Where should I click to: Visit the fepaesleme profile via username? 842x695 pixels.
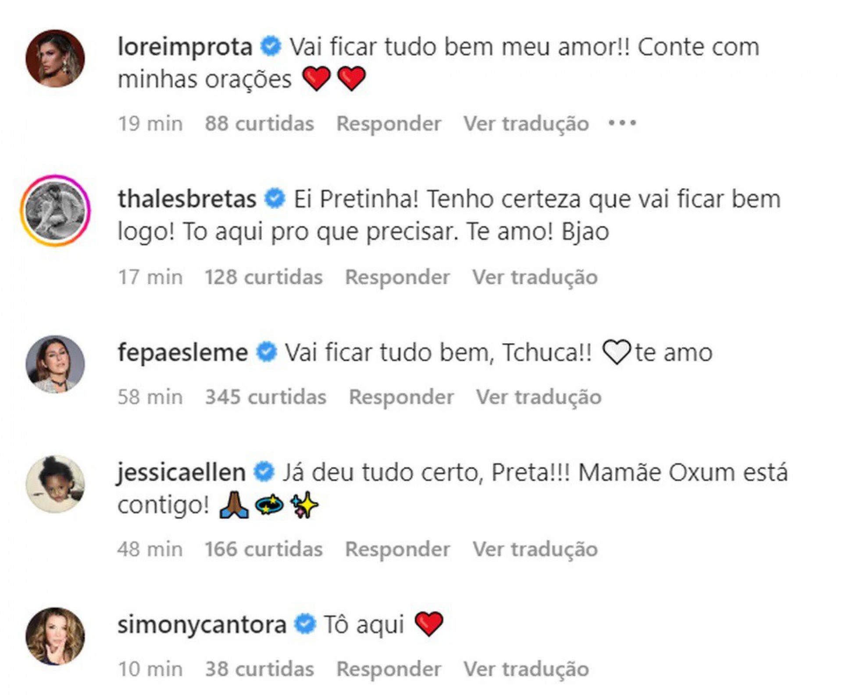pos(183,352)
